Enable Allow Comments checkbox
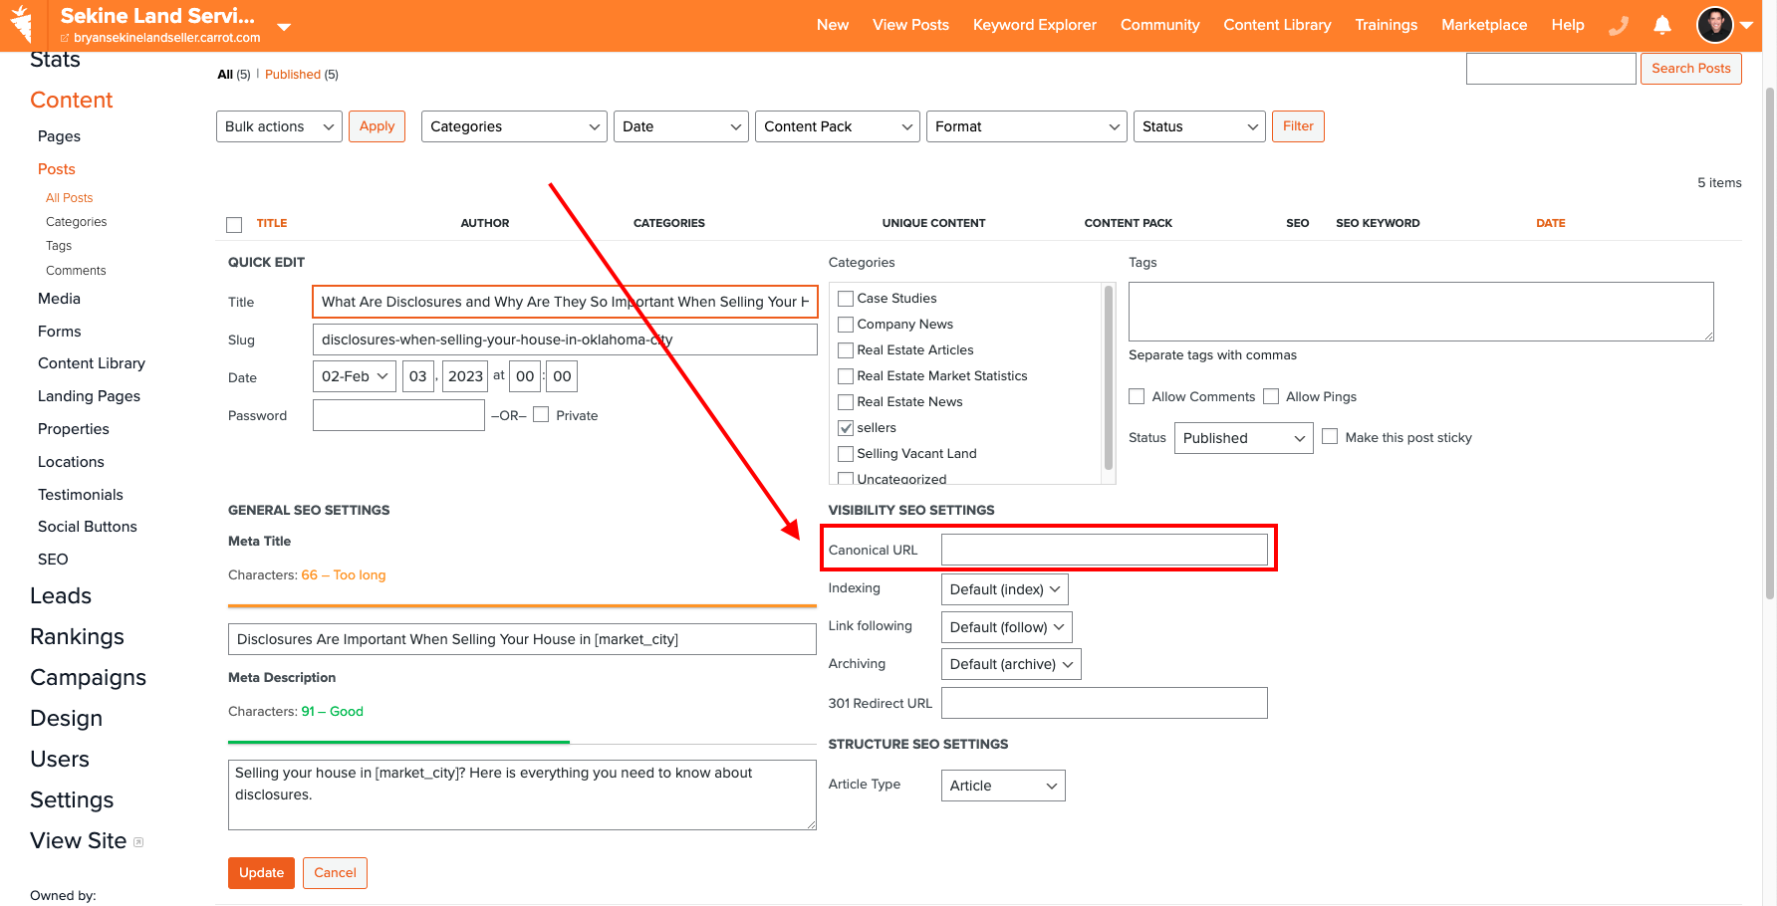Viewport: 1777px width, 906px height. 1137,396
